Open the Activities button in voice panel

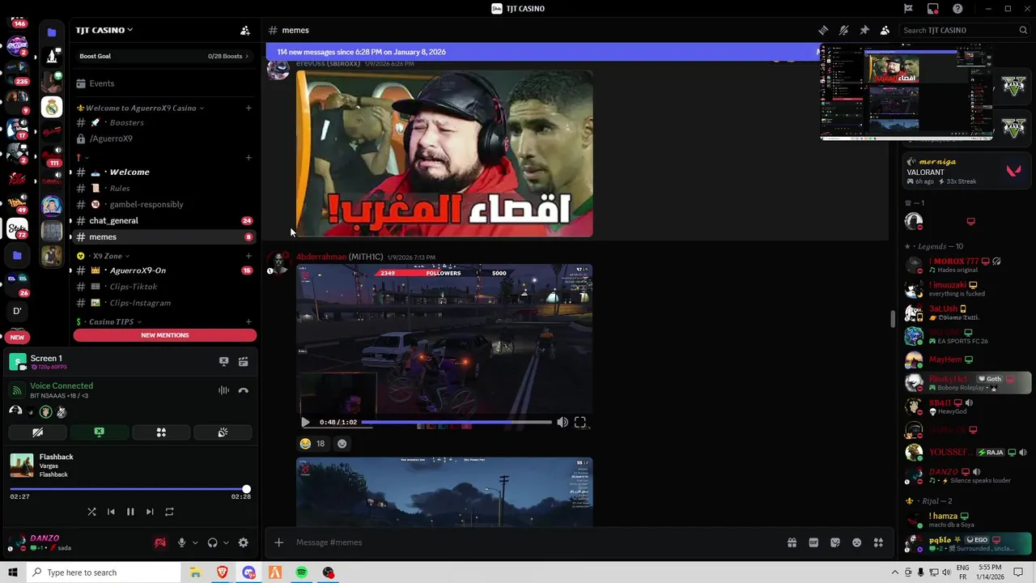tap(161, 432)
